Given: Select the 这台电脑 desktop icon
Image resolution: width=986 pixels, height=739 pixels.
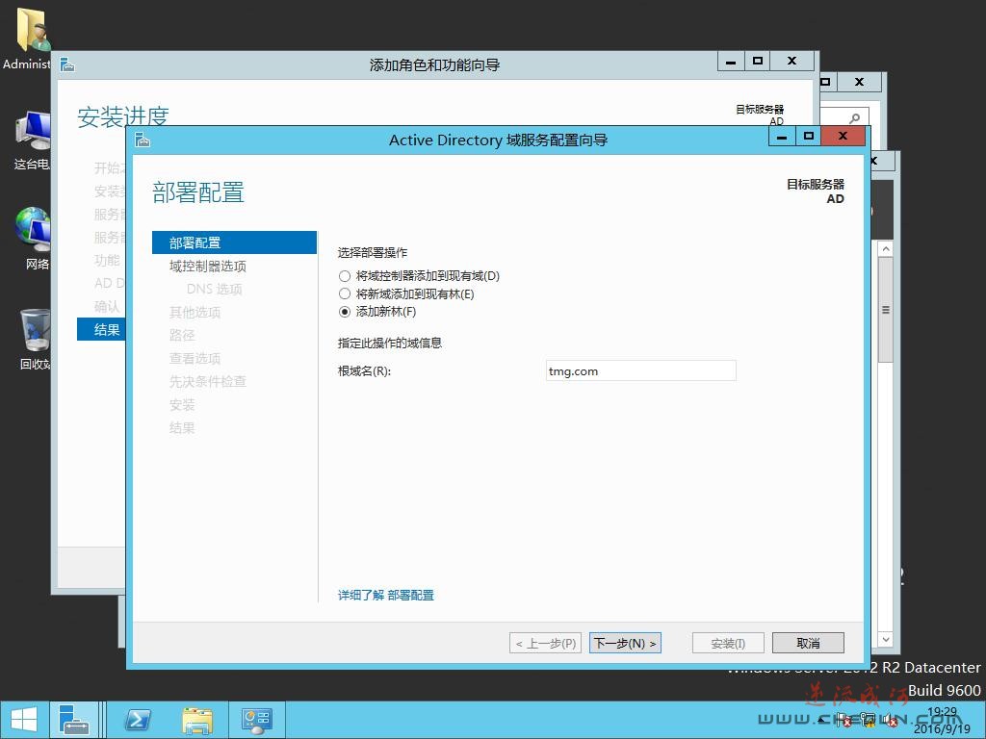Looking at the screenshot, I should coord(33,140).
